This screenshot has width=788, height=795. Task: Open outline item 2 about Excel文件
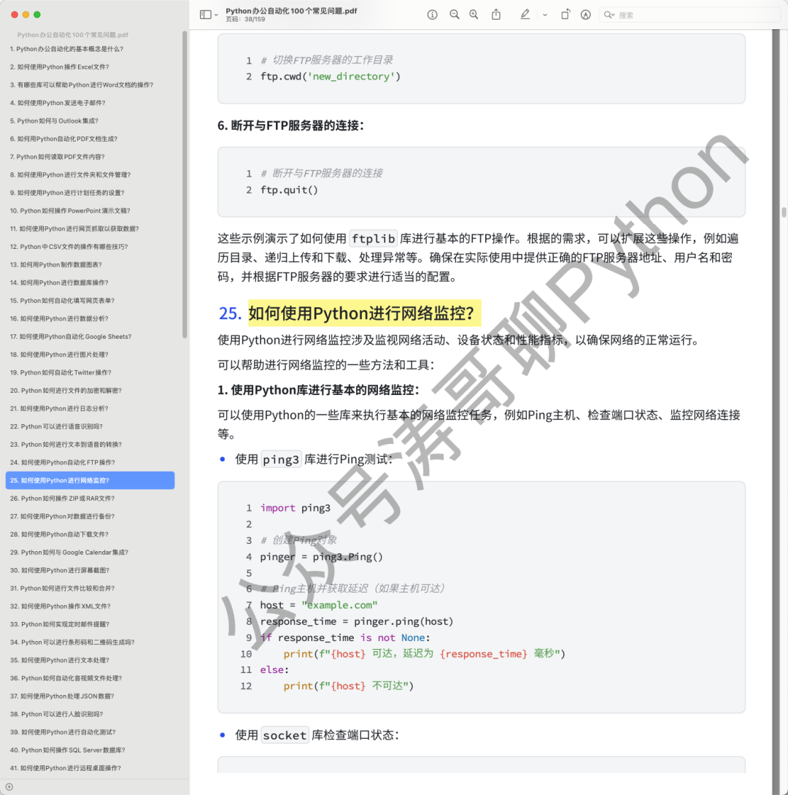click(60, 67)
